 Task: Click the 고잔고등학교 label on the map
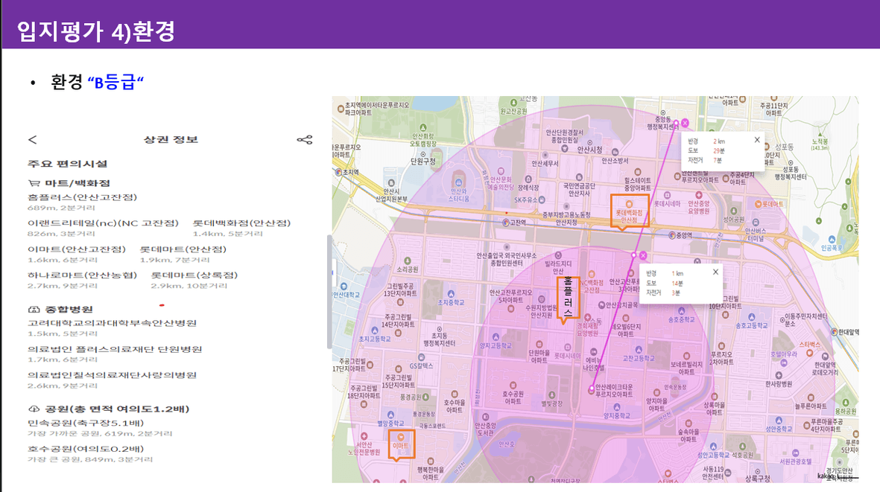point(639,358)
